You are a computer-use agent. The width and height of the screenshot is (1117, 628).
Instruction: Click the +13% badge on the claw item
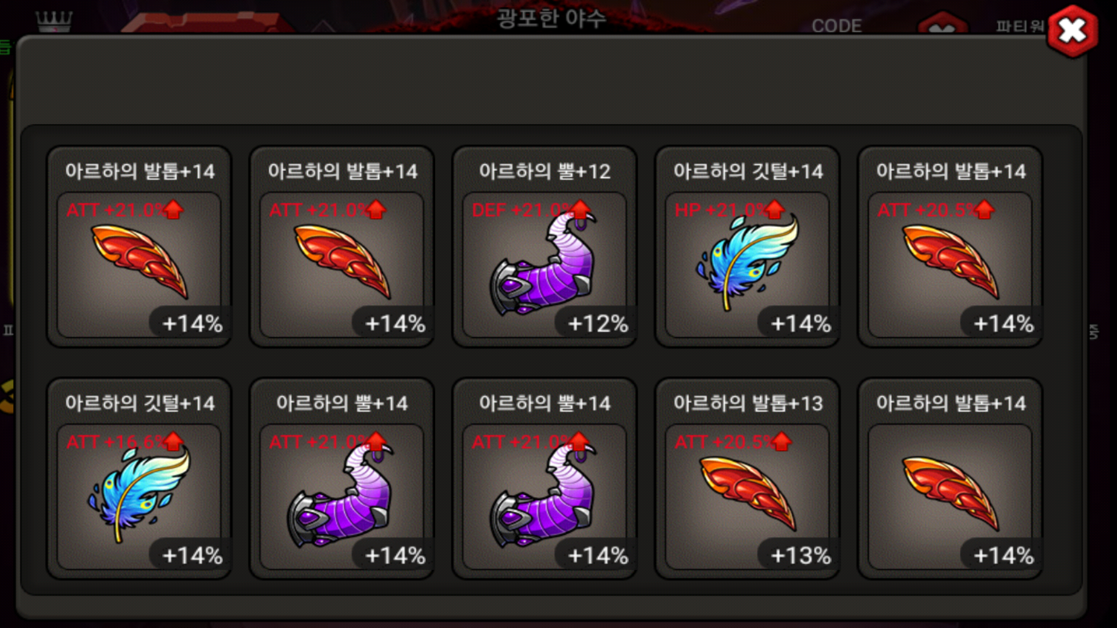tap(801, 555)
